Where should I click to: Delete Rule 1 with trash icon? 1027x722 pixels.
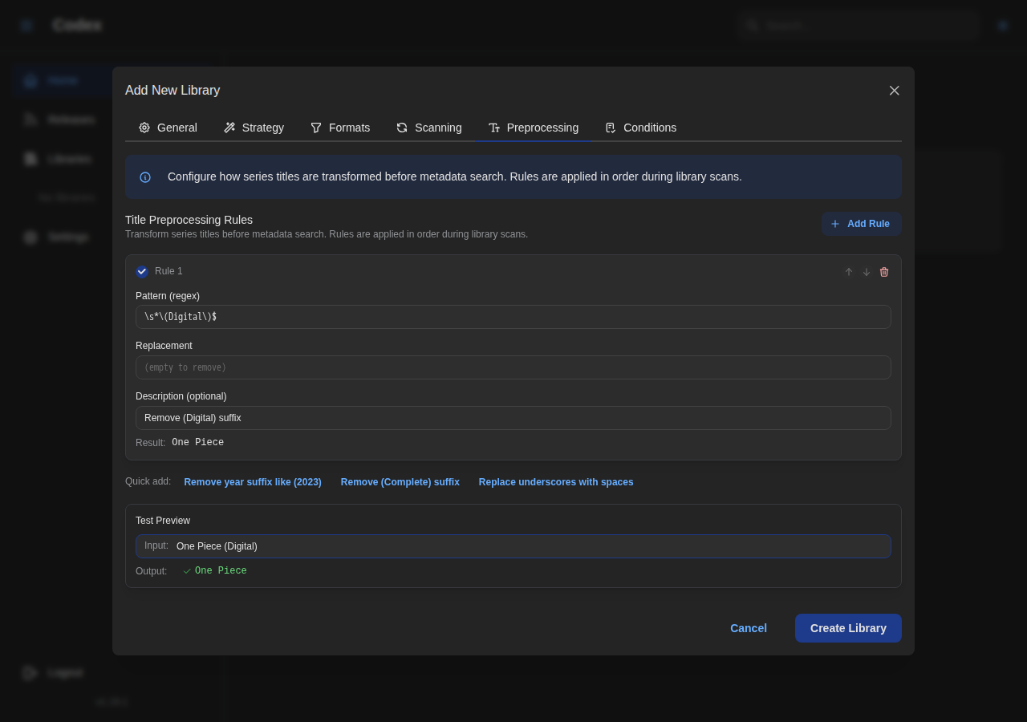point(884,272)
